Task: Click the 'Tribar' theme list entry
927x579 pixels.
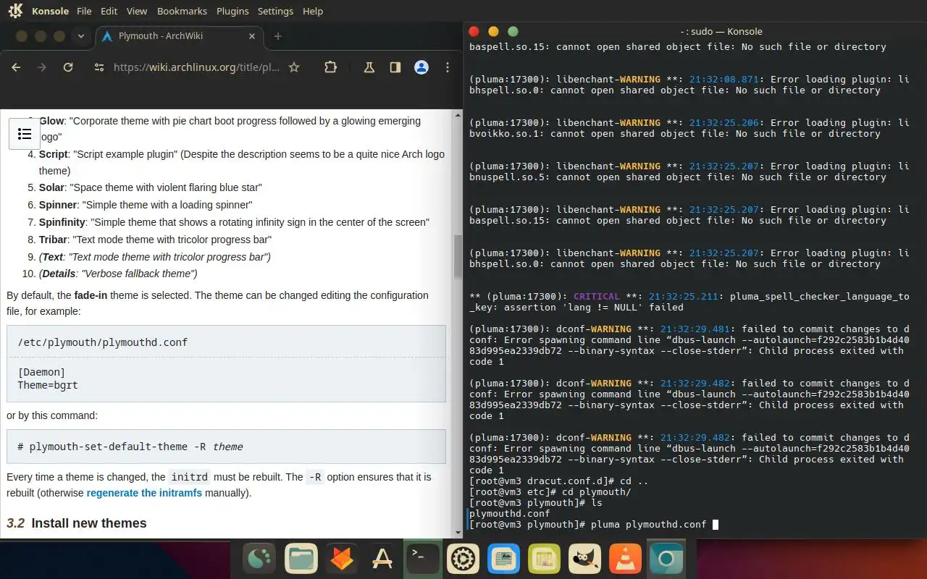Action: coord(155,240)
